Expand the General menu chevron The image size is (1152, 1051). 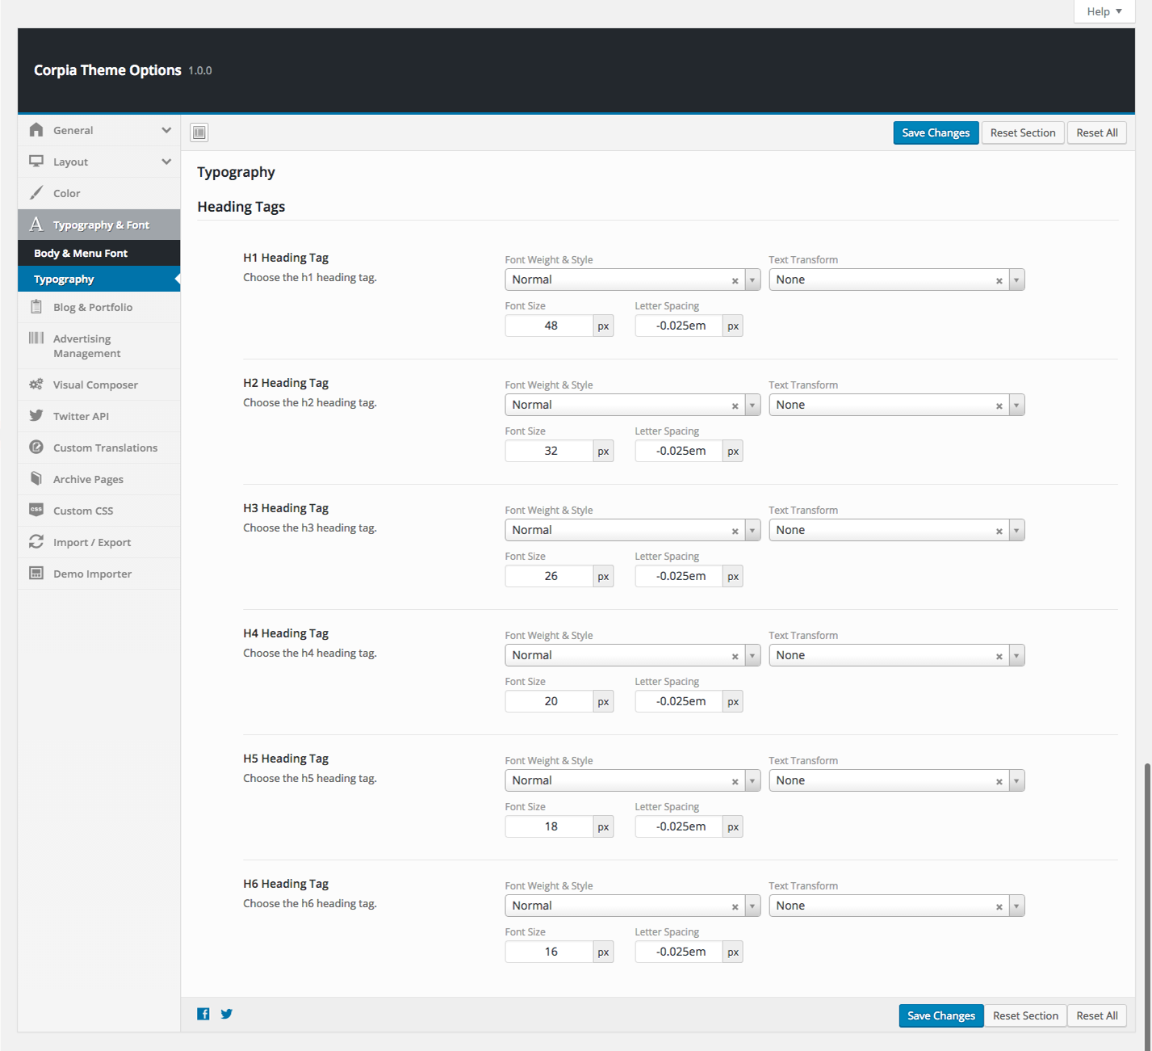pyautogui.click(x=166, y=130)
